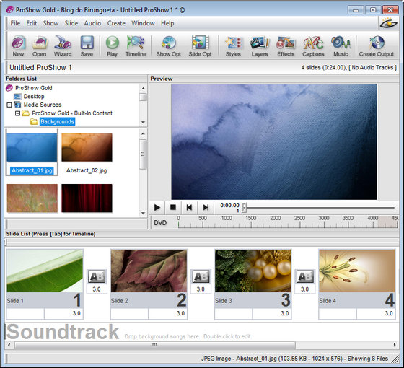404x368 pixels.
Task: Click slide list scroll right arrow
Action: click(395, 345)
